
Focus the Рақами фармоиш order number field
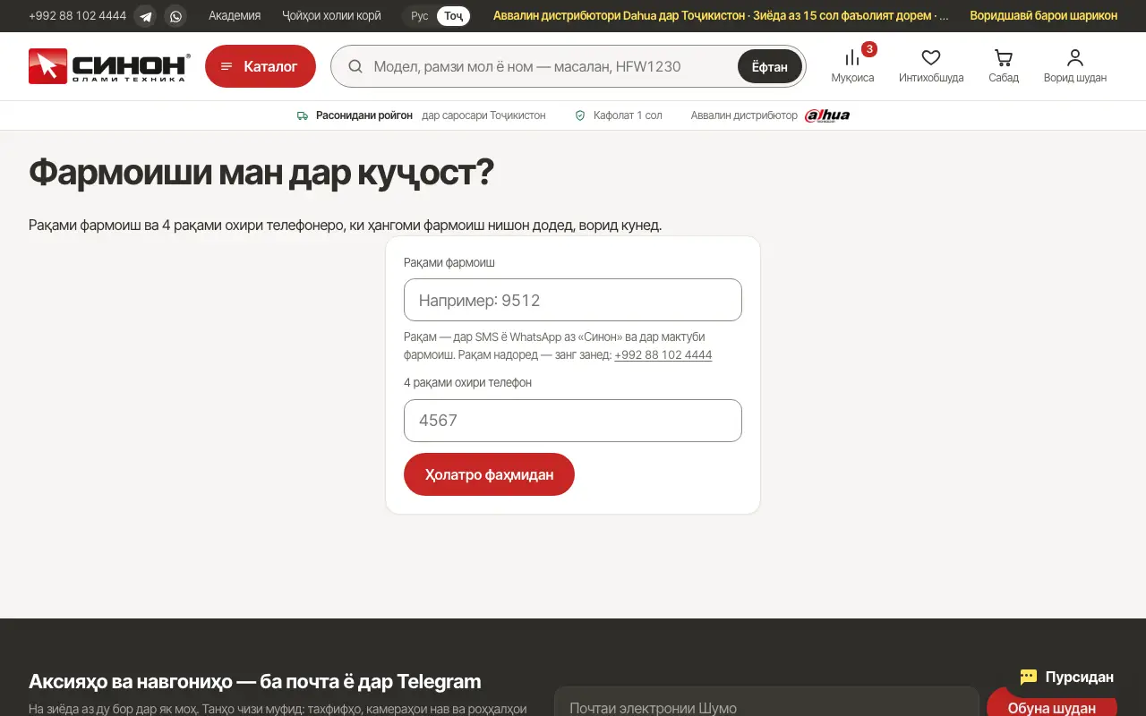pos(573,300)
